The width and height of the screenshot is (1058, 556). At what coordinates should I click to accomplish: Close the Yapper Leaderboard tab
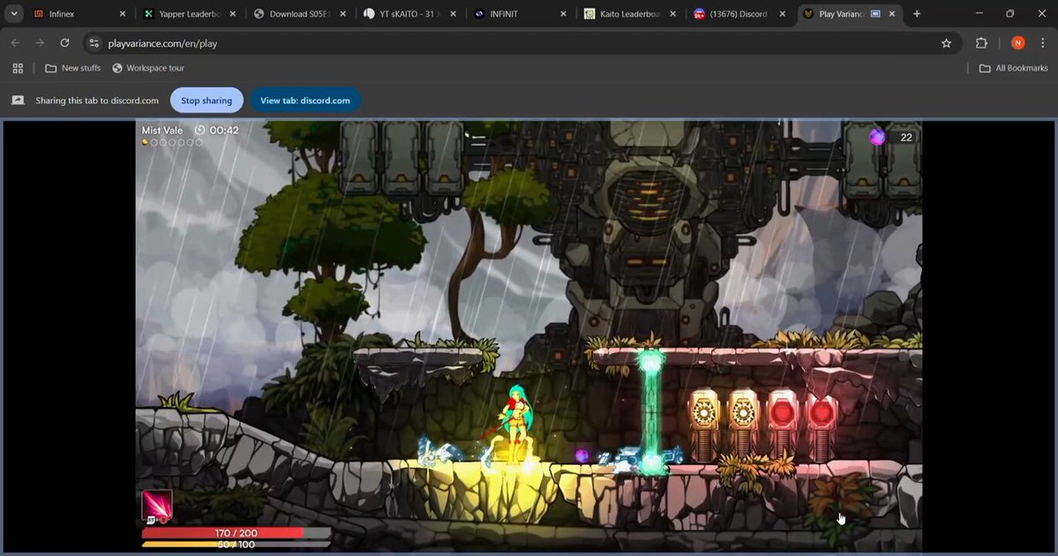[x=233, y=13]
